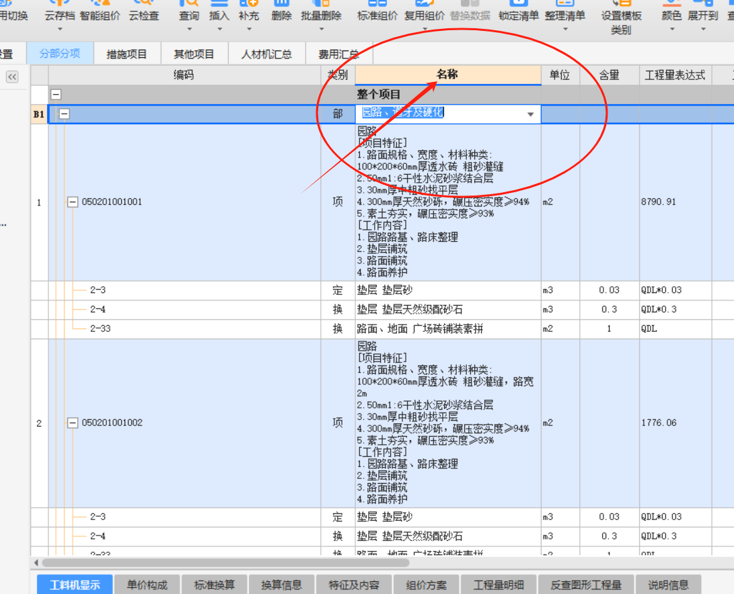Viewport: 734px width, 594px height.
Task: Click the 名称 column header
Action: pos(448,75)
